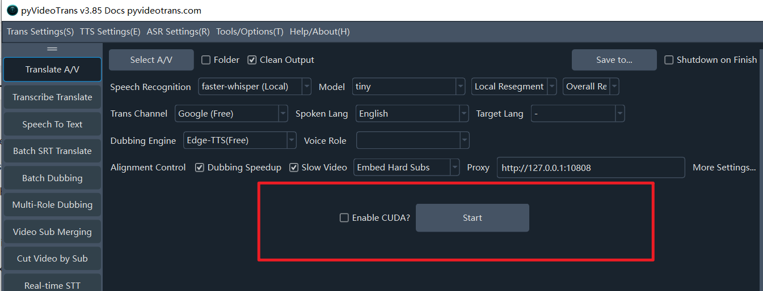Enable the Shutdown on Finish checkbox
The height and width of the screenshot is (291, 763).
coord(669,60)
